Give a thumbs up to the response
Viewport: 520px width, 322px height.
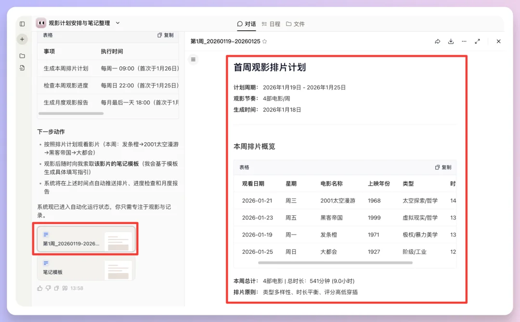coord(40,287)
